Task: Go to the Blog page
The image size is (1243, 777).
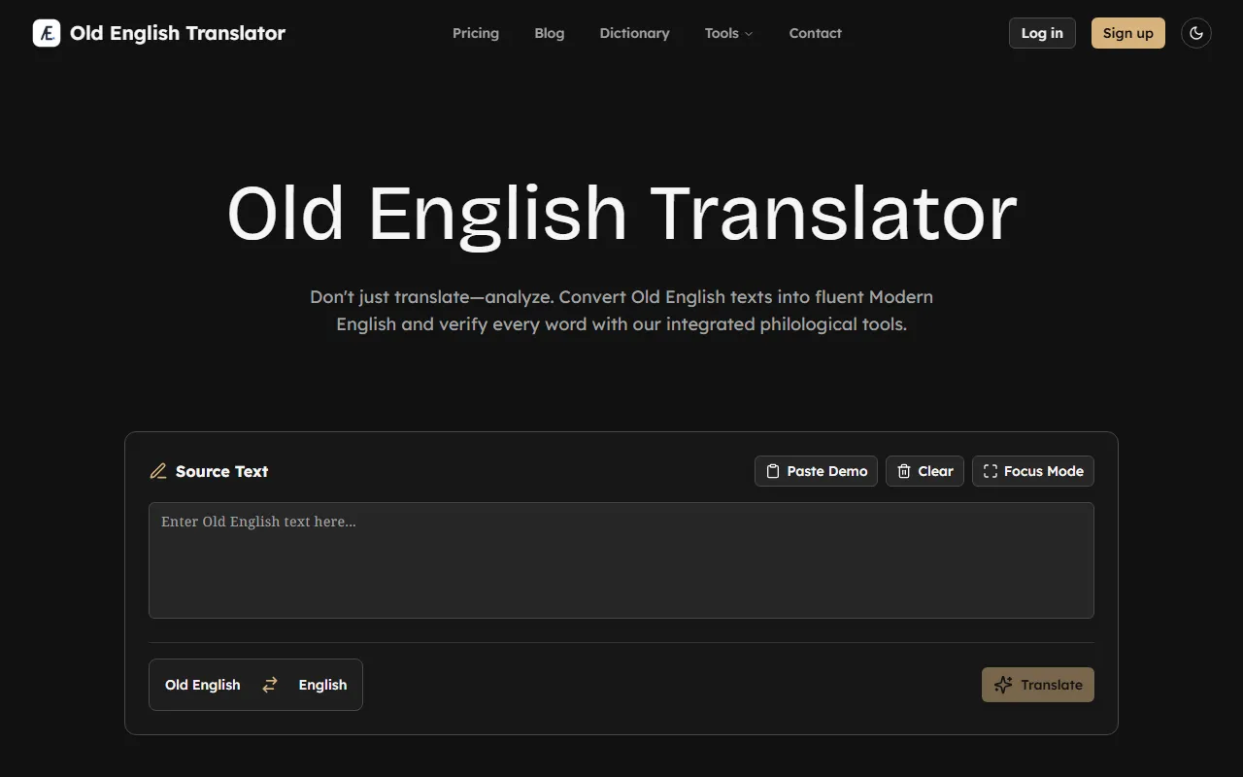Action: point(549,33)
